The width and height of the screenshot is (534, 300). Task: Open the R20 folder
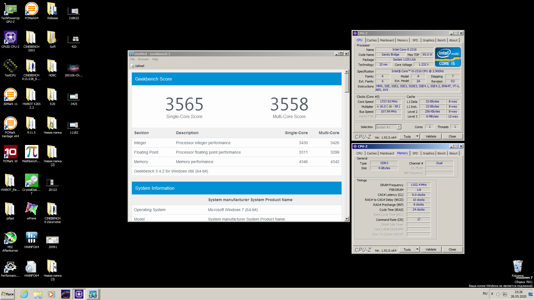(x=53, y=97)
